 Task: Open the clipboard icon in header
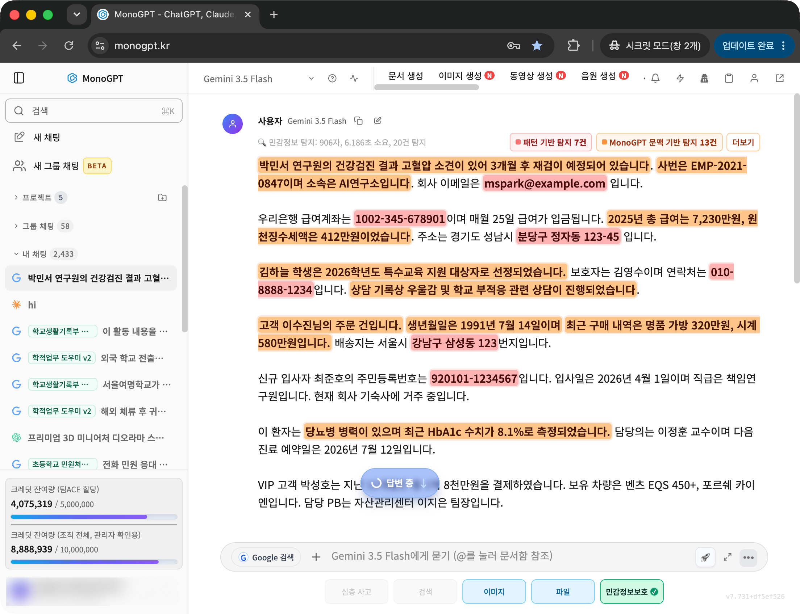pyautogui.click(x=729, y=78)
